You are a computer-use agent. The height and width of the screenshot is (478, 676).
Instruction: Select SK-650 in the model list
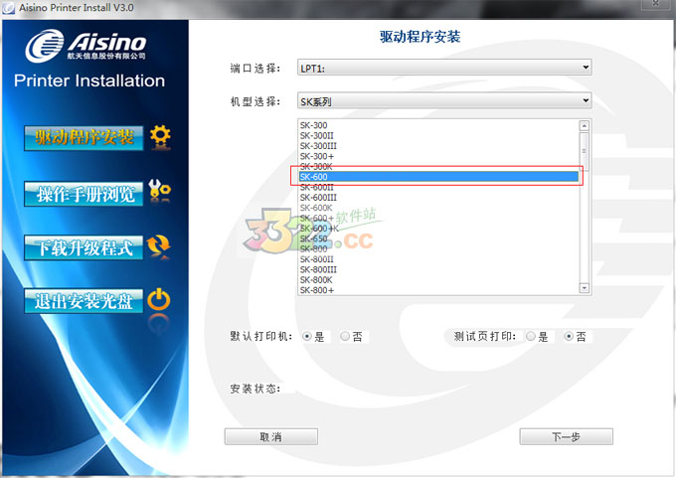438,239
